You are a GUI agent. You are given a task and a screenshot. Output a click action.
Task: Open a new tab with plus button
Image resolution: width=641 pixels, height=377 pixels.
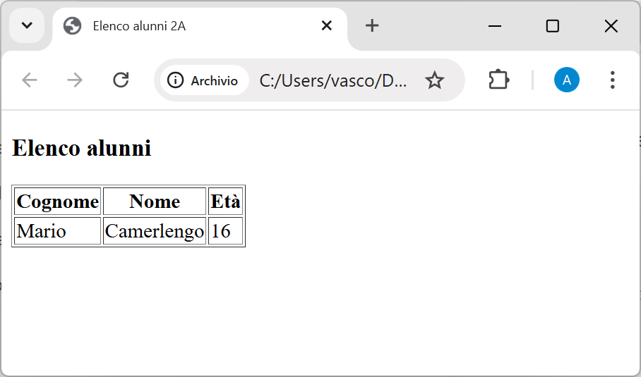click(372, 25)
